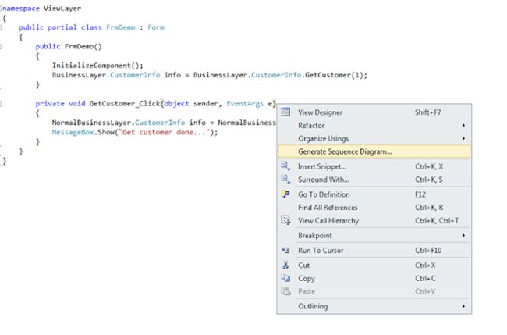Expand the Refactor submenu arrow
Screen dimensions: 507x335
(463, 126)
